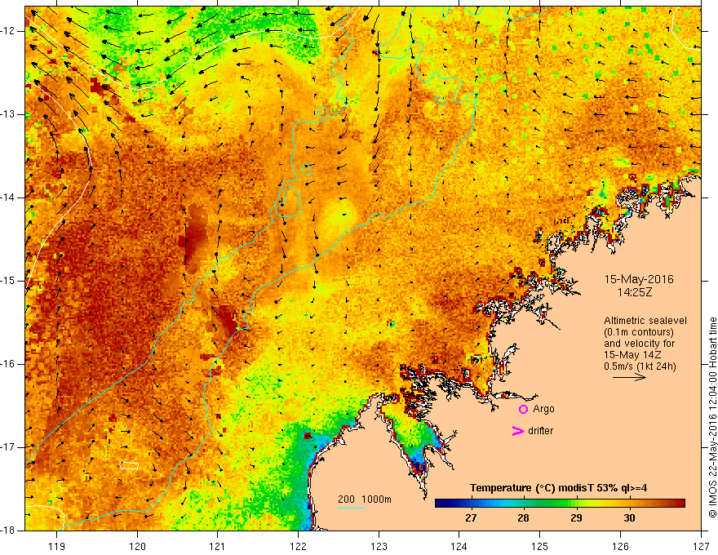Image resolution: width=718 pixels, height=555 pixels.
Task: Click longitude axis label 126
Action: (620, 546)
